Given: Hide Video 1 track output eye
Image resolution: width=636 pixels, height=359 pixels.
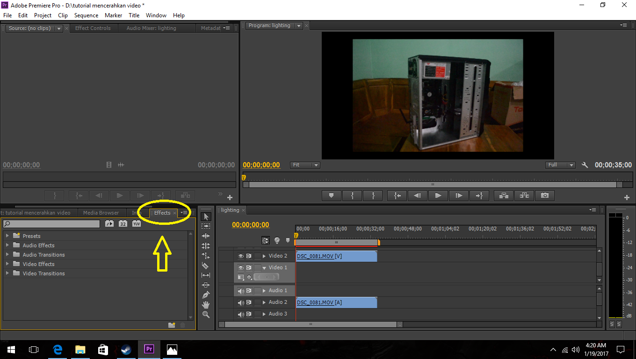Looking at the screenshot, I should pos(241,267).
